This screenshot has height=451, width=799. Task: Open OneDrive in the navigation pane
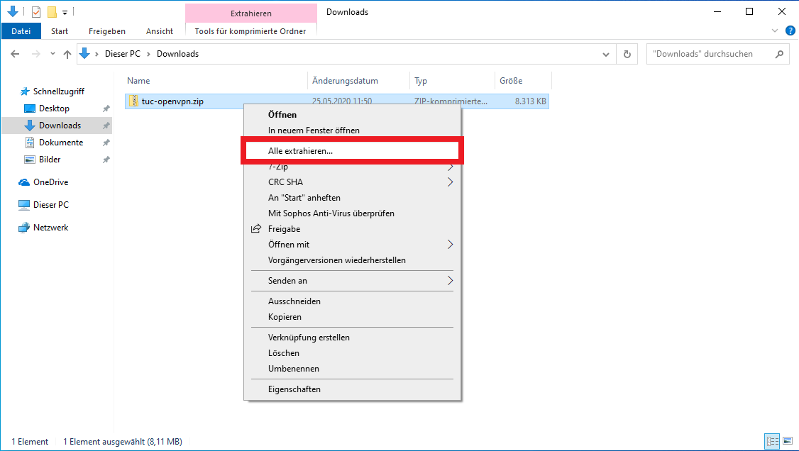(50, 182)
